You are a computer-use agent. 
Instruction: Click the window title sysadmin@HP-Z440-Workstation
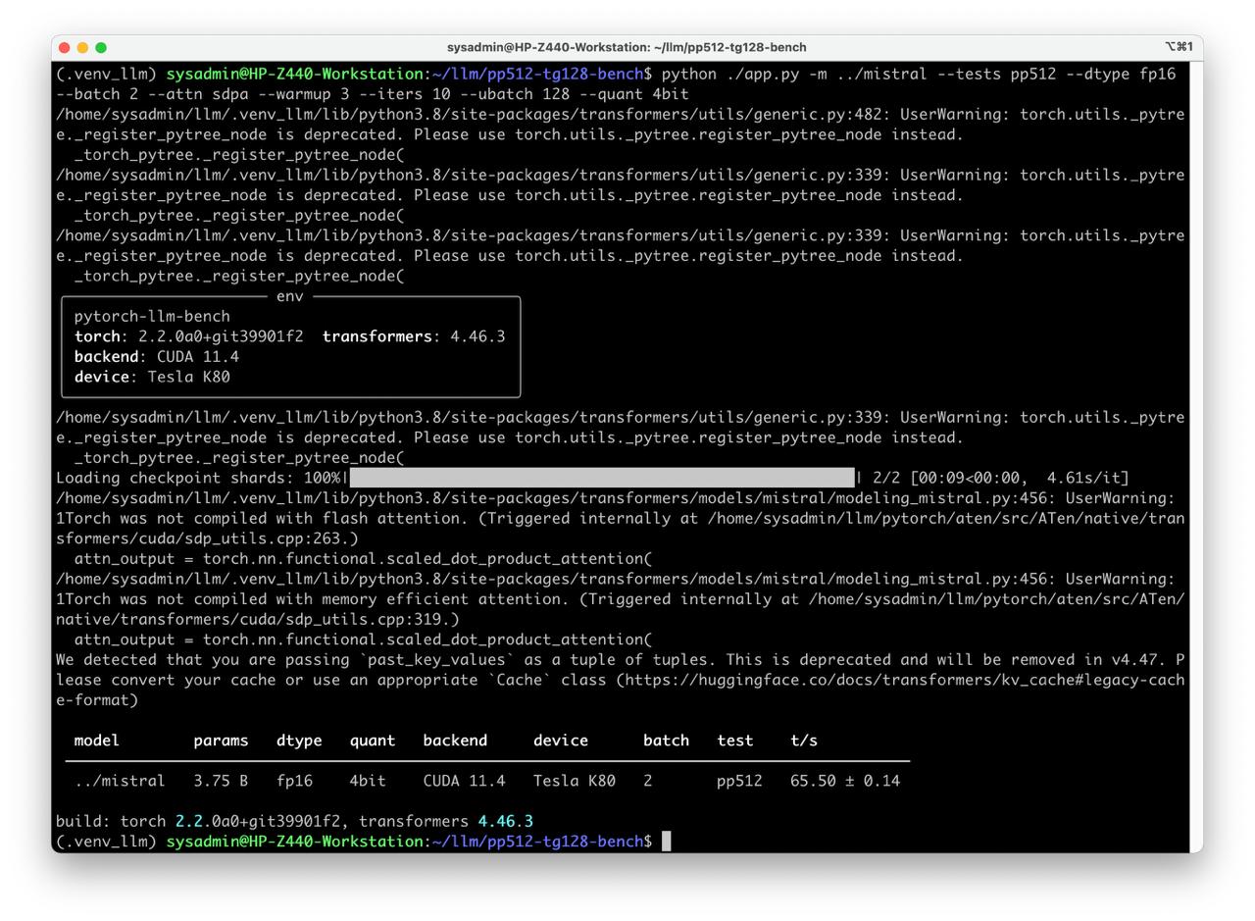point(627,47)
